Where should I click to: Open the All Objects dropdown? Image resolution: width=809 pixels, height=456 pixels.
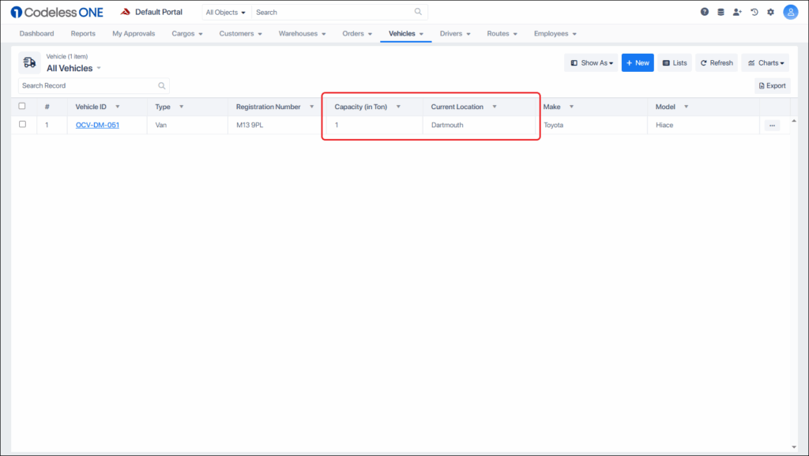coord(223,12)
